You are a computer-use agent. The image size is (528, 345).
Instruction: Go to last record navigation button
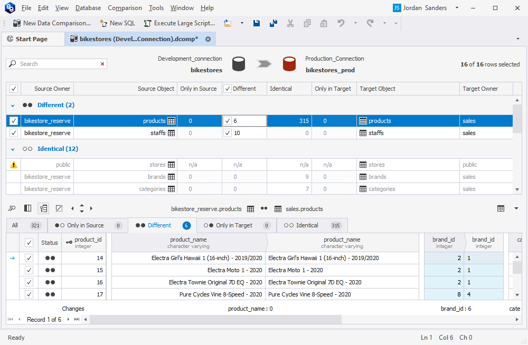click(77, 320)
